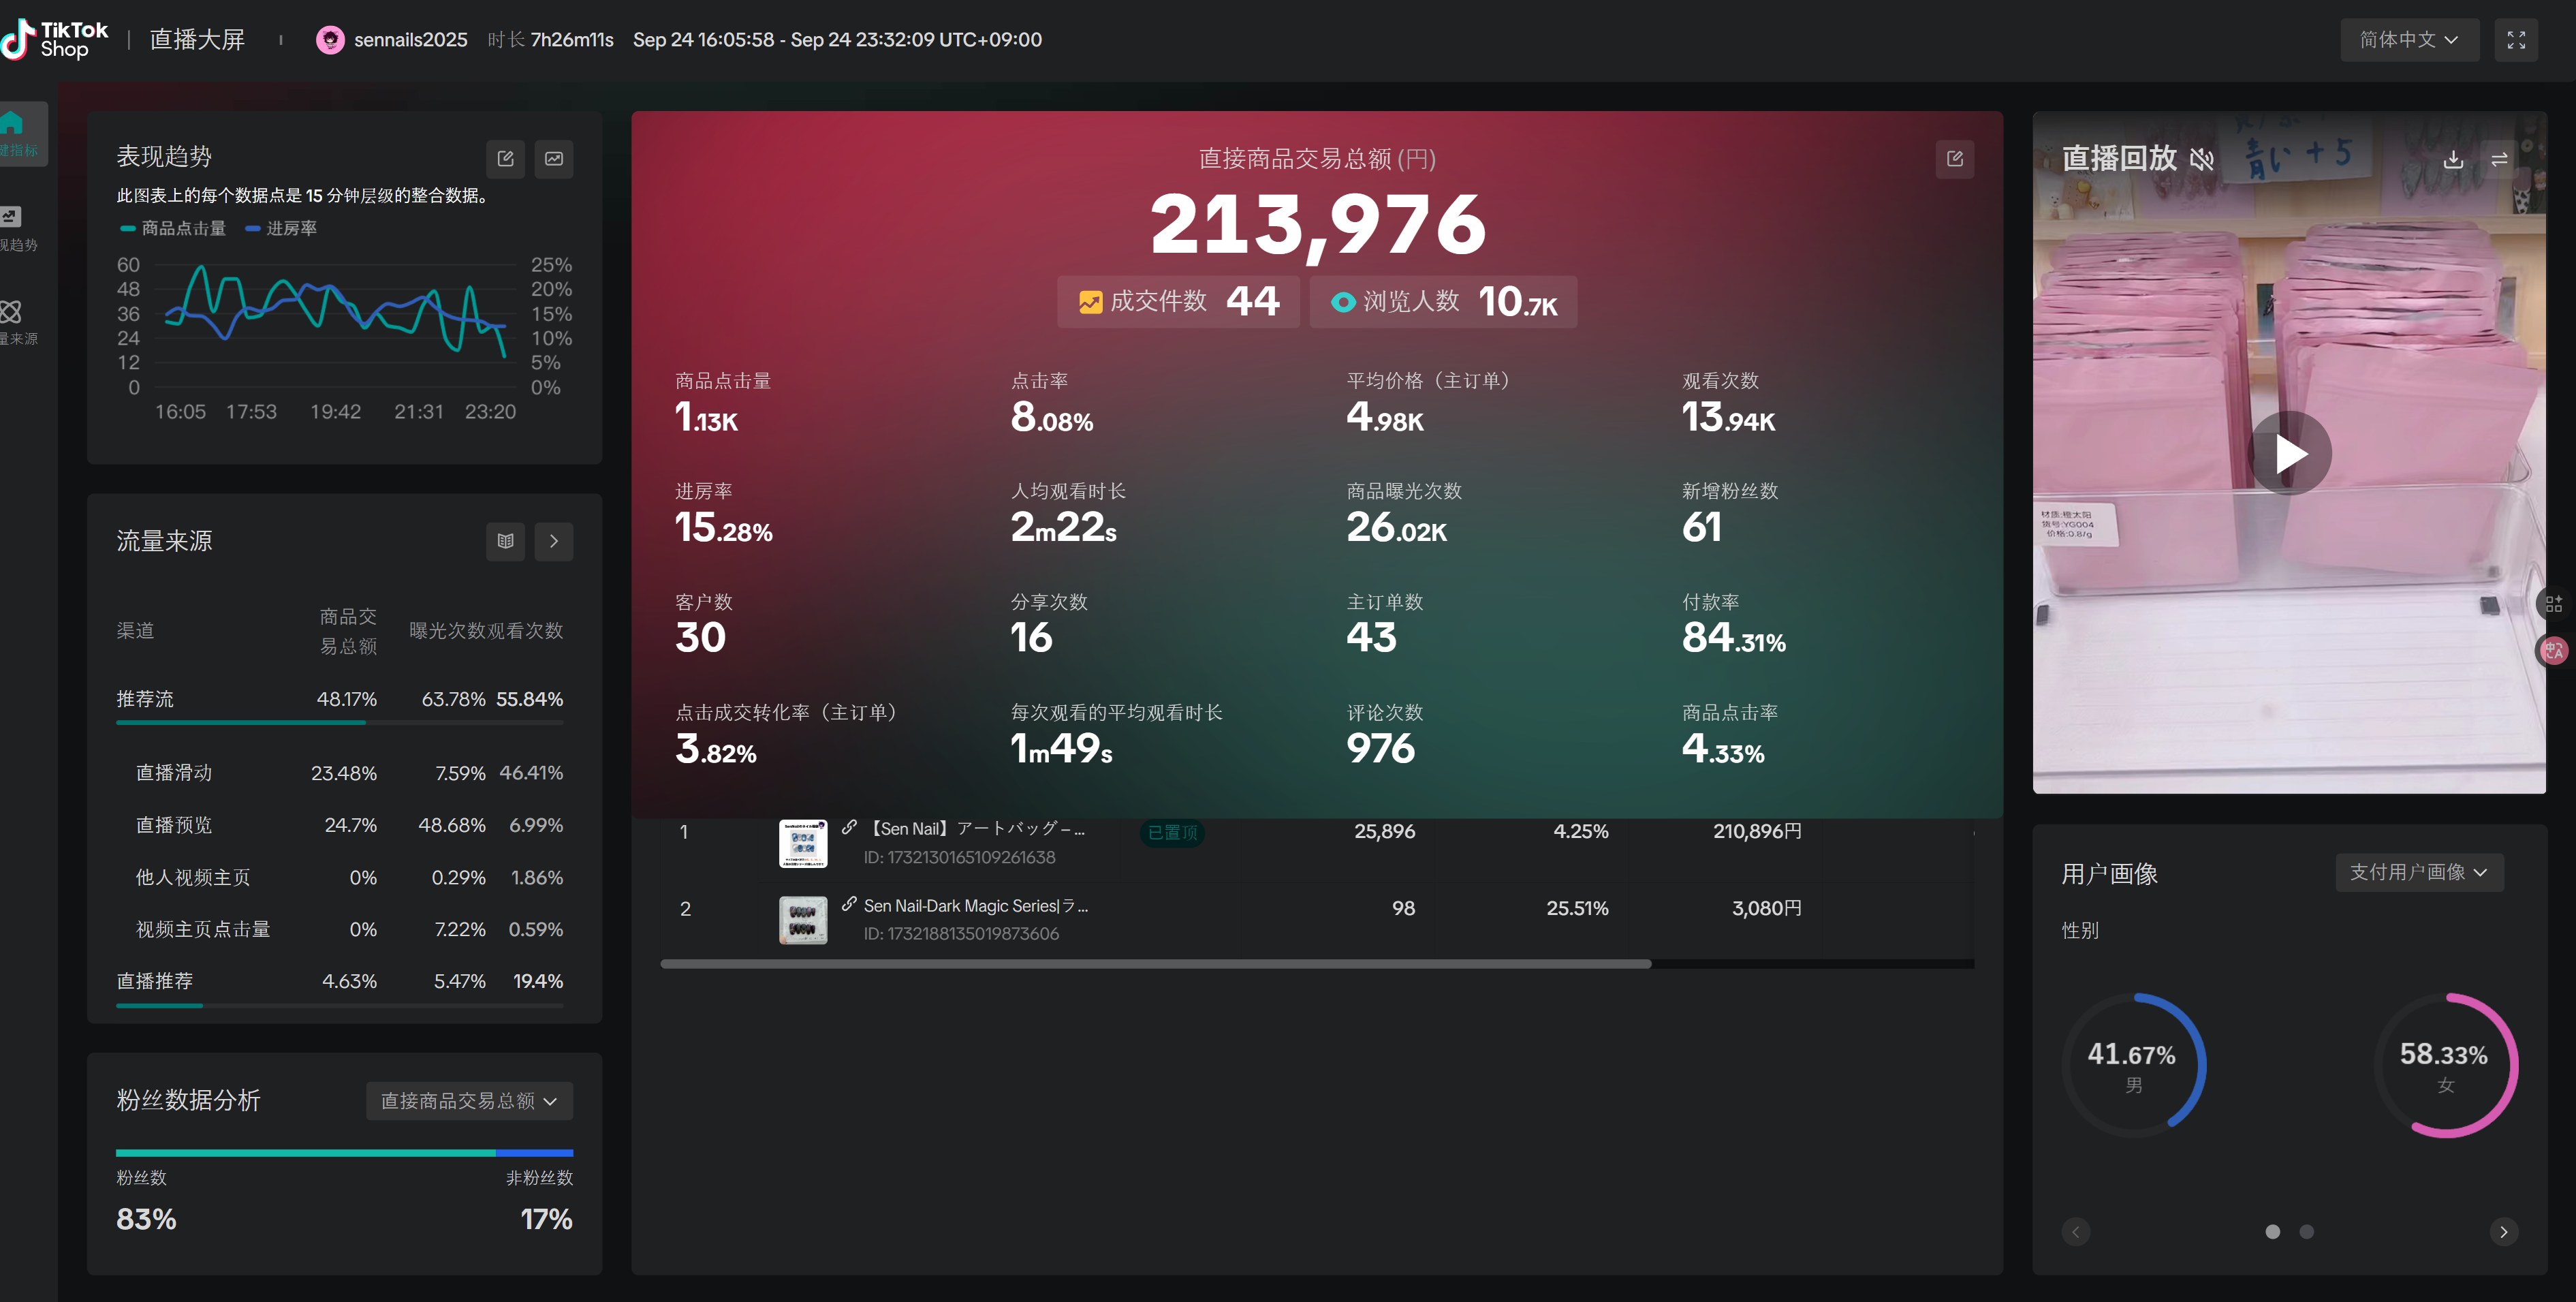Click the guide book icon in 流量来源
Image resolution: width=2576 pixels, height=1302 pixels.
(x=505, y=541)
